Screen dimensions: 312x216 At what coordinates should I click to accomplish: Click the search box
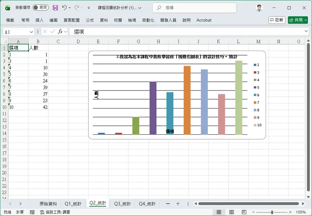pyautogui.click(x=194, y=8)
